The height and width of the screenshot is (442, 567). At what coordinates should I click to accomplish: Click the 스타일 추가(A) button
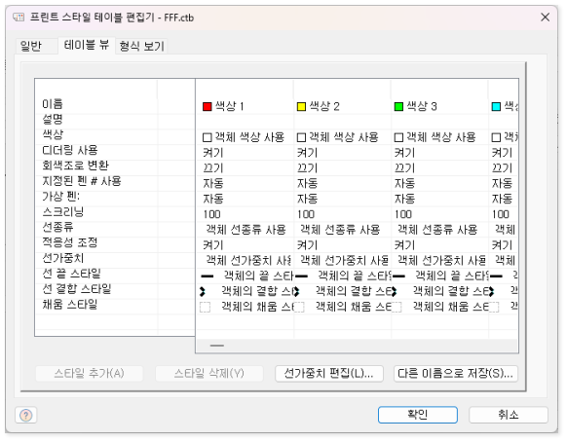90,373
